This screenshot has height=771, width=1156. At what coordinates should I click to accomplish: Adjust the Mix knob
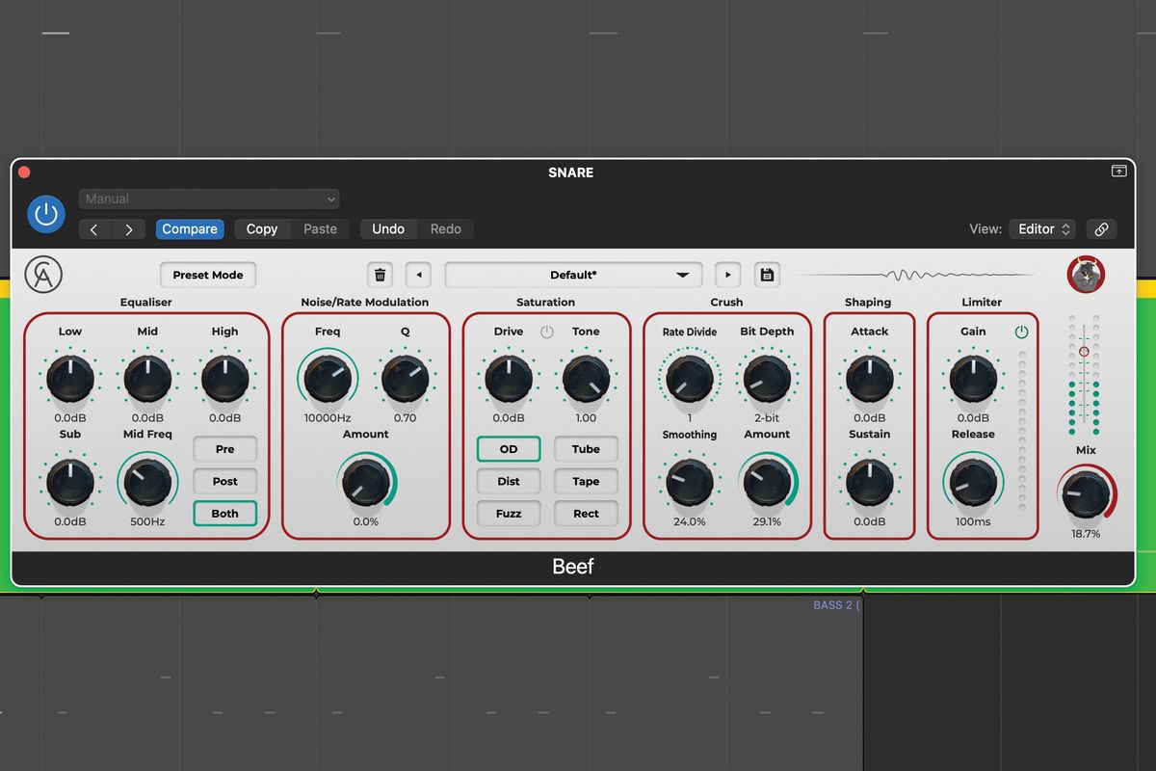tap(1086, 495)
